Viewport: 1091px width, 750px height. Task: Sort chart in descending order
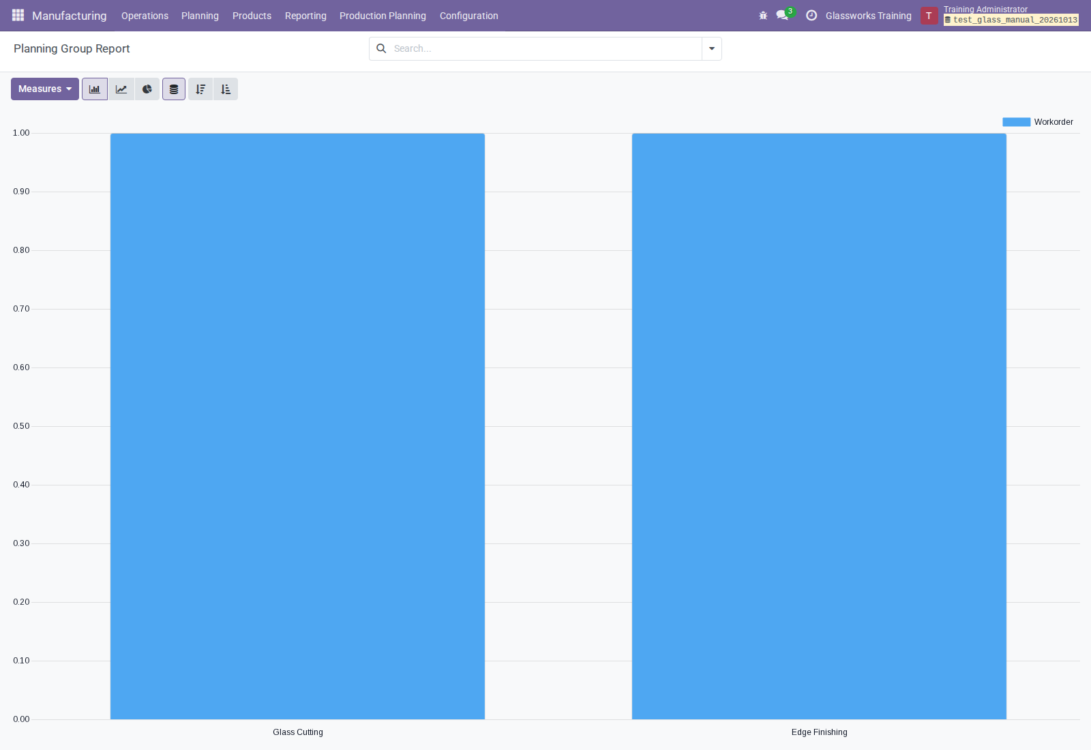(200, 89)
